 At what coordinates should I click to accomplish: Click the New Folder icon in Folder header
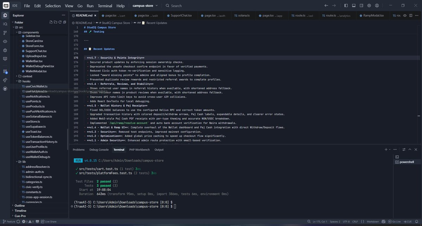(x=55, y=22)
